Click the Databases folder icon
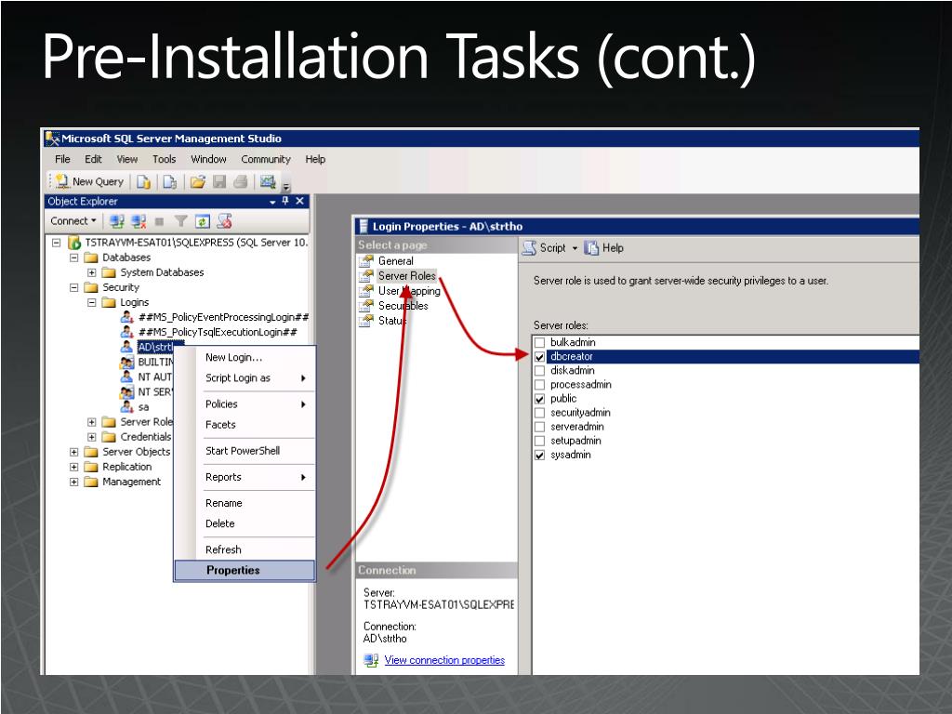The width and height of the screenshot is (952, 714). pyautogui.click(x=91, y=258)
